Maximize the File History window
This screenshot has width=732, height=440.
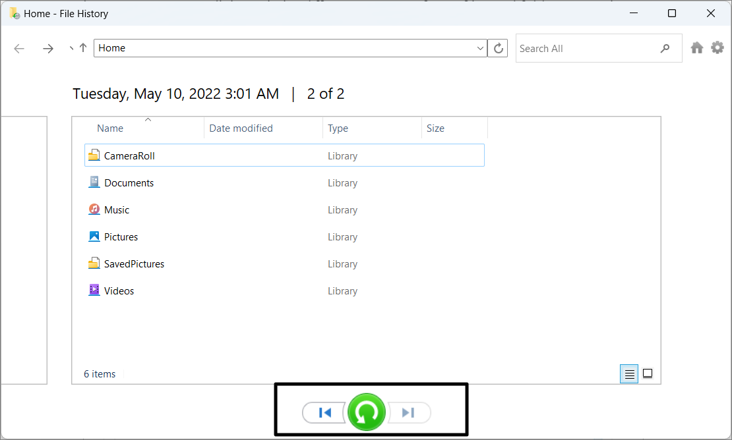[x=672, y=13]
